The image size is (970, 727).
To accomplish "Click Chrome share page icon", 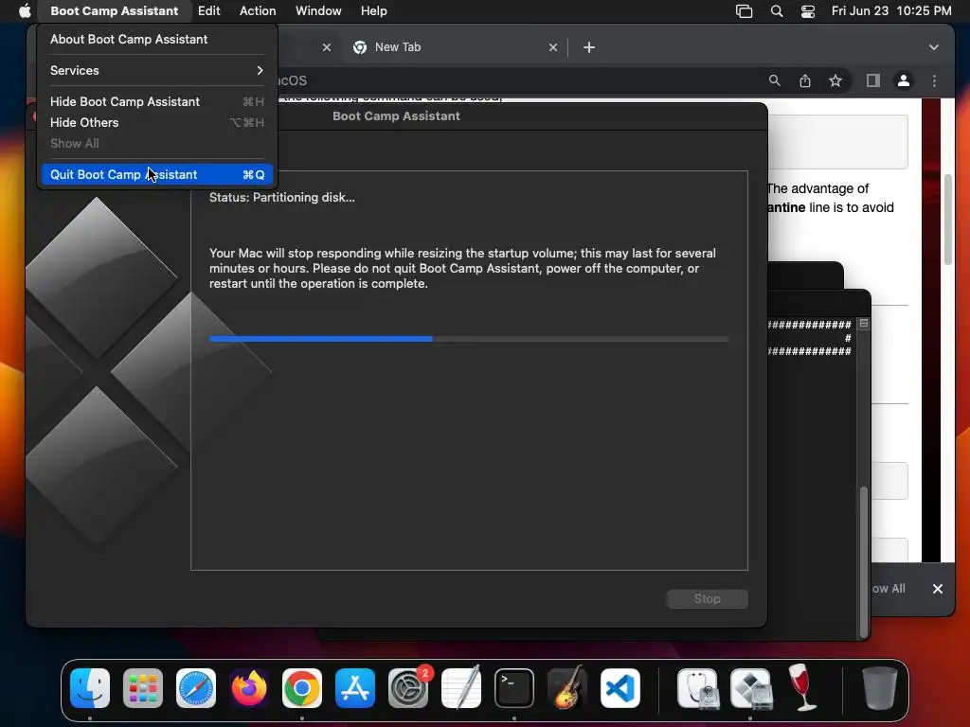I will [x=805, y=80].
